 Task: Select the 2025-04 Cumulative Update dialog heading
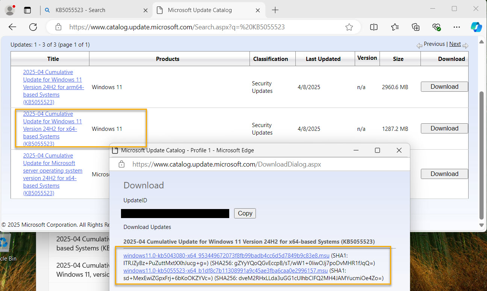point(249,241)
